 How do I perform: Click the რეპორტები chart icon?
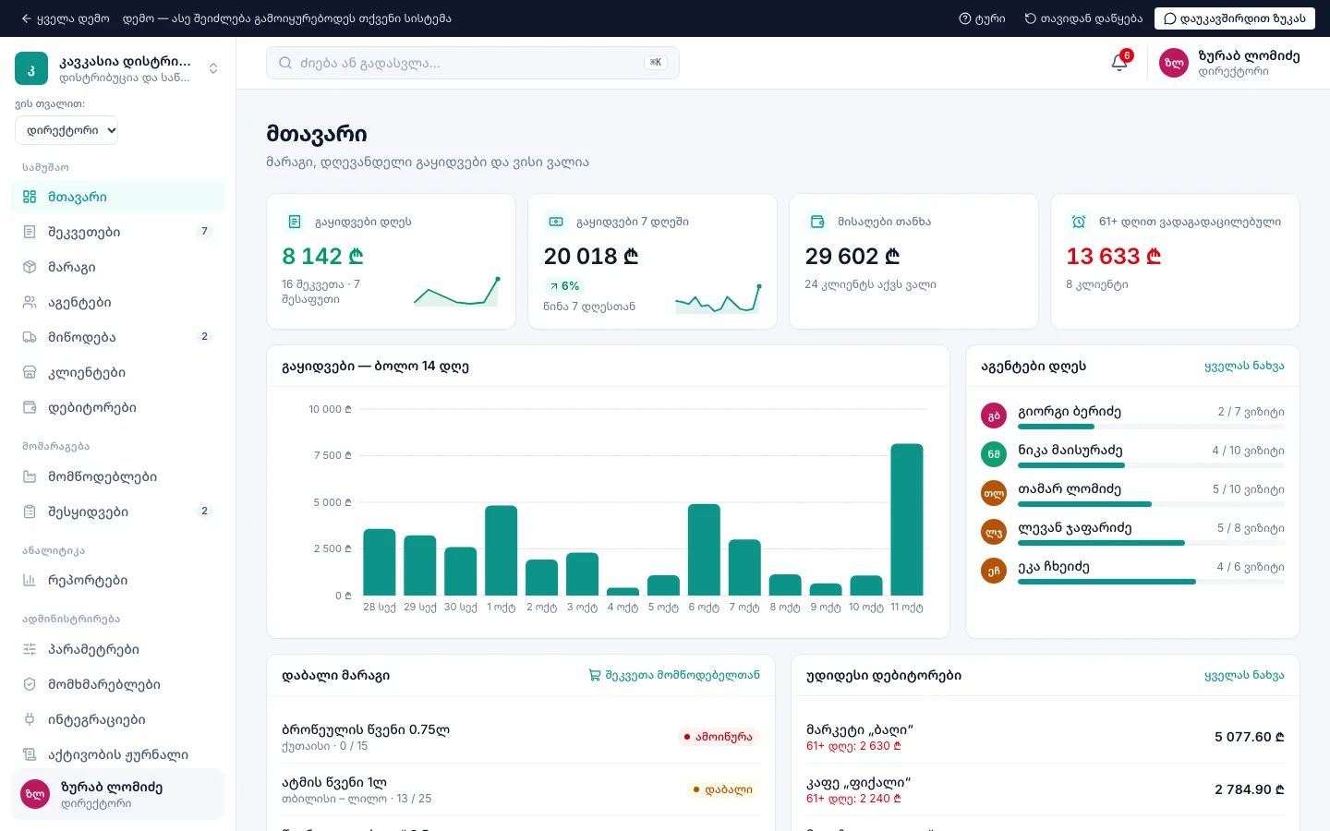click(x=30, y=580)
